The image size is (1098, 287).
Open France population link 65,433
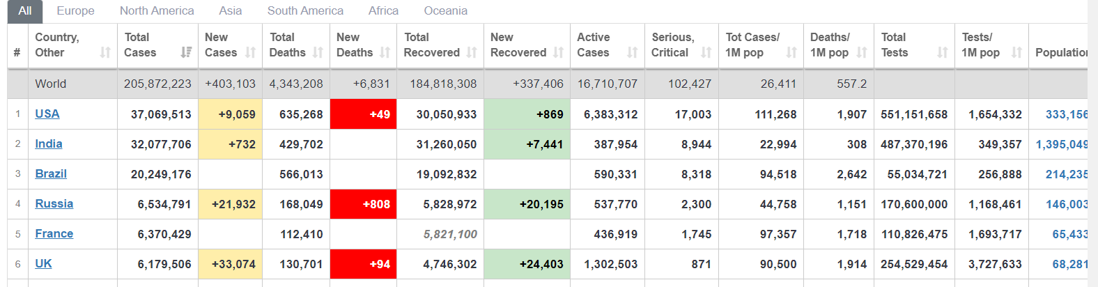(x=1070, y=234)
